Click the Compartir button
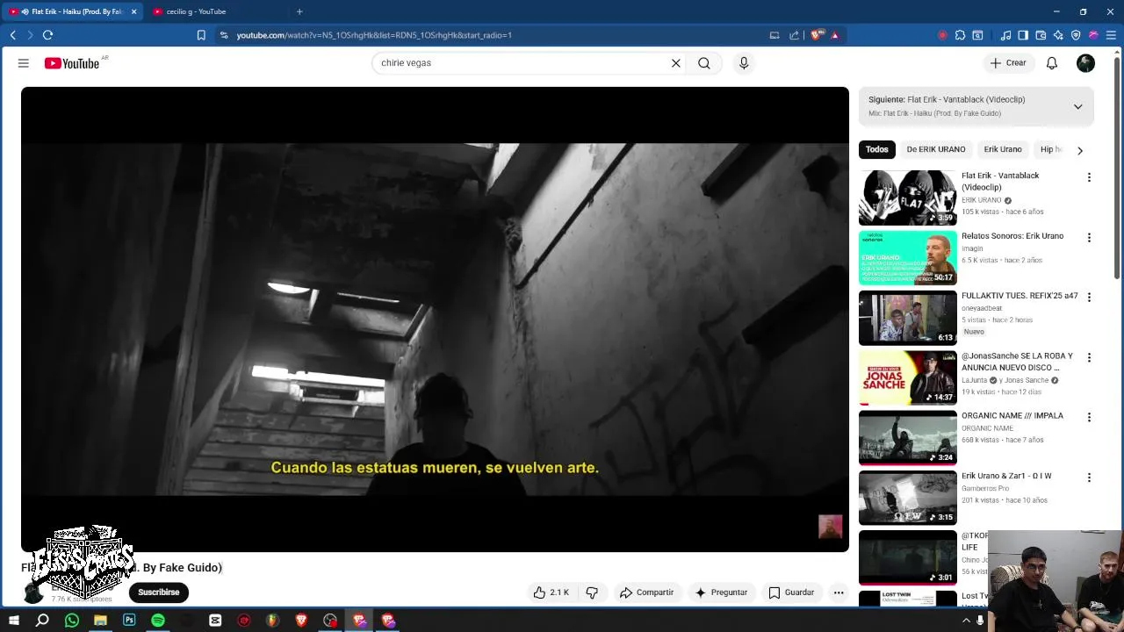 [x=646, y=592]
